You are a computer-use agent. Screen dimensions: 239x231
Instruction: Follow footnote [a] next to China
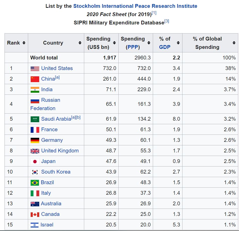coord(57,77)
